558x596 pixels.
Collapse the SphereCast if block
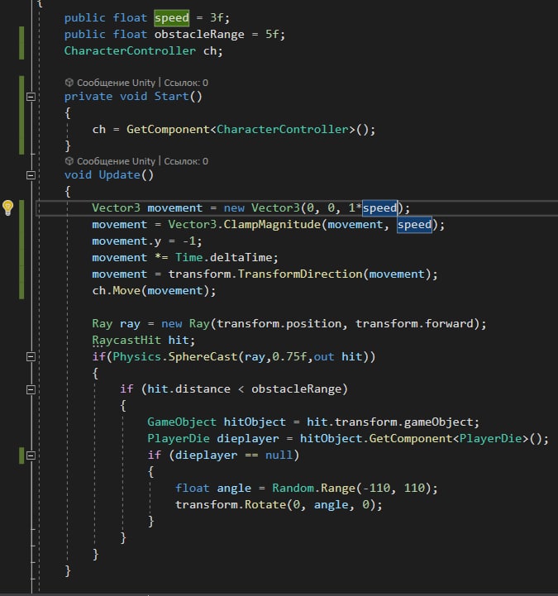[x=31, y=356]
